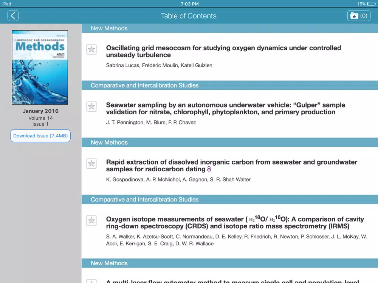Open the saved articles folder (0)
The width and height of the screenshot is (378, 283).
coord(359,16)
